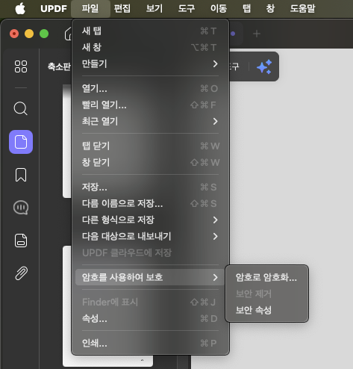This screenshot has width=353, height=369.
Task: Open the 보기 menu
Action: pos(154,9)
